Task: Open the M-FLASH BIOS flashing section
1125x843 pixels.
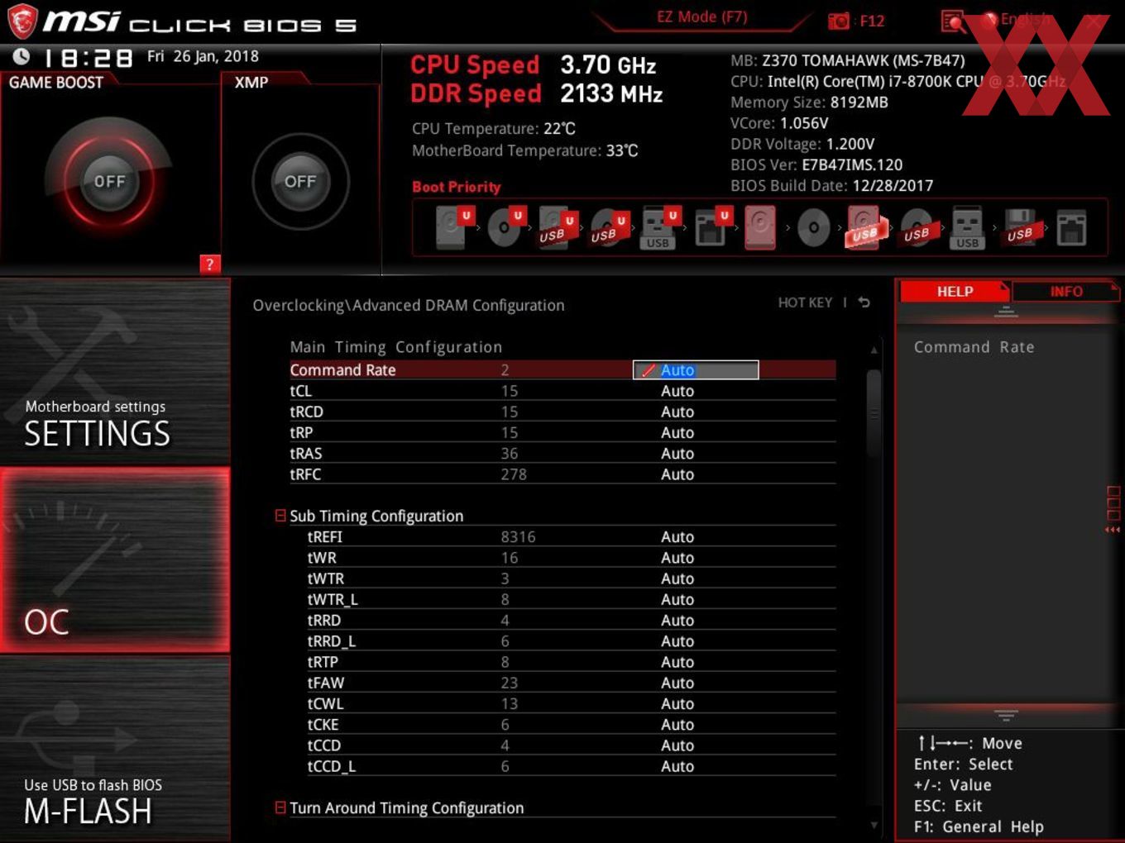Action: (115, 749)
